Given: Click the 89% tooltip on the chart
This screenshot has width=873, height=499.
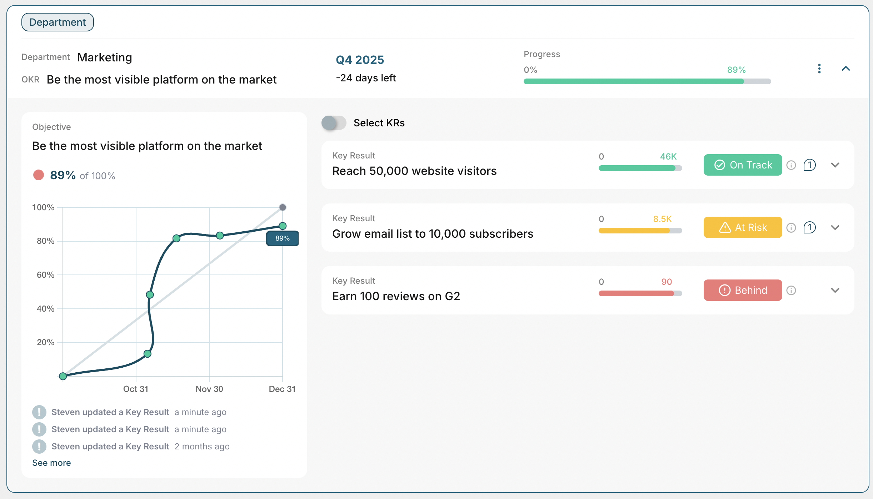Looking at the screenshot, I should pos(282,238).
